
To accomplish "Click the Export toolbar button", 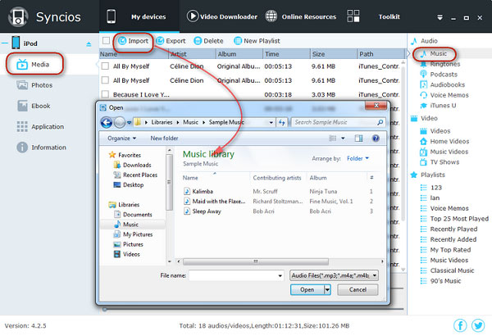I will pos(171,41).
